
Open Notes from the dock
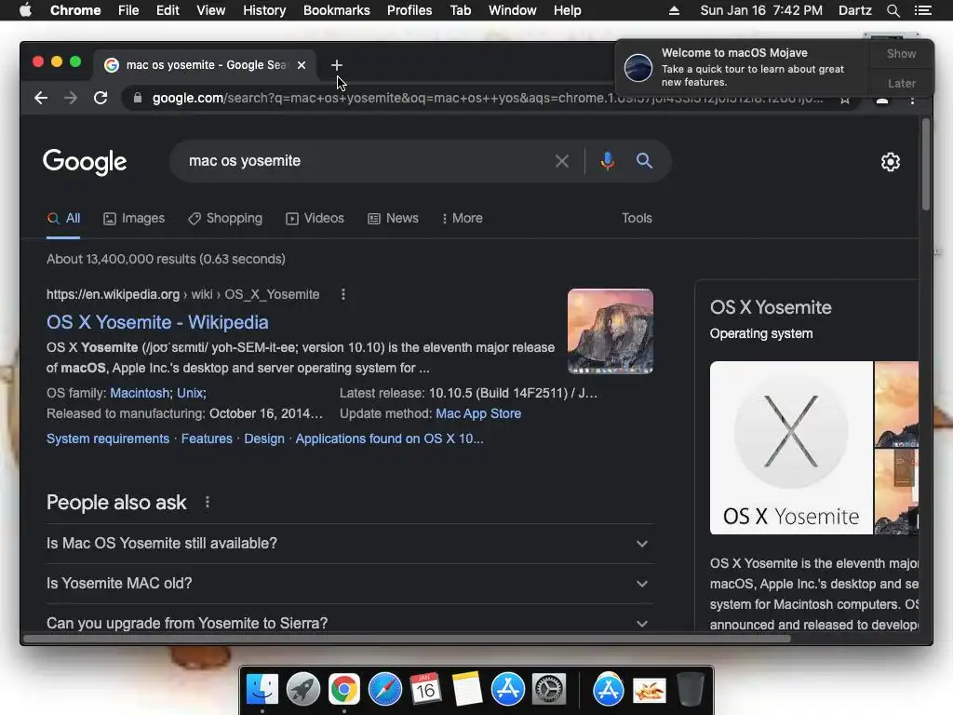467,690
